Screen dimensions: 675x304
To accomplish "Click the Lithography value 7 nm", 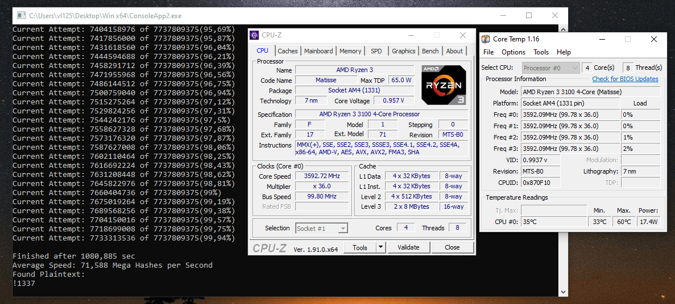I will (x=640, y=171).
